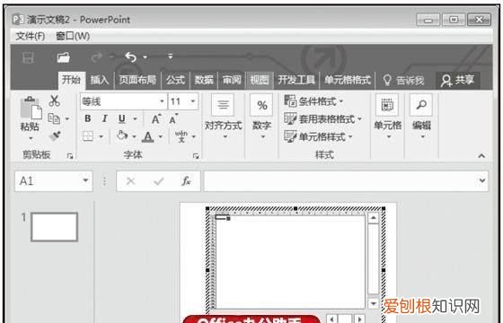503x323 pixels.
Task: Click the Redo arrow icon
Action: point(96,57)
